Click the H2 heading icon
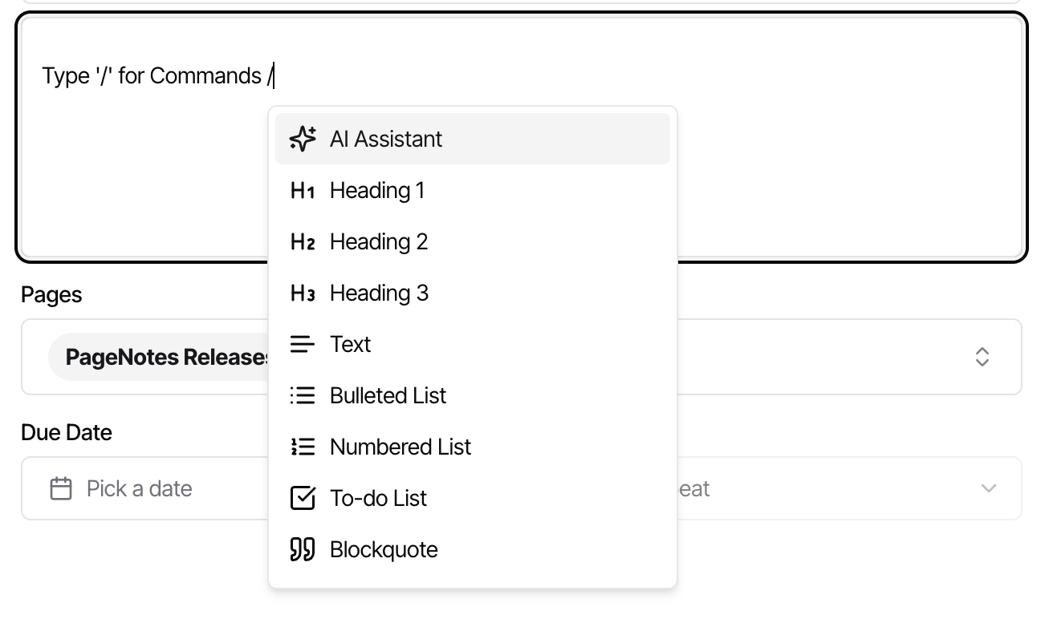 (303, 242)
